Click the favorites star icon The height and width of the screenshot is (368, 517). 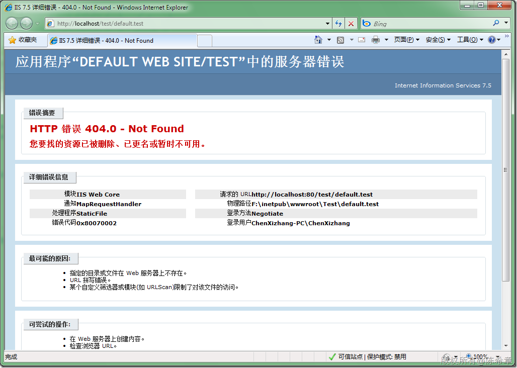12,40
